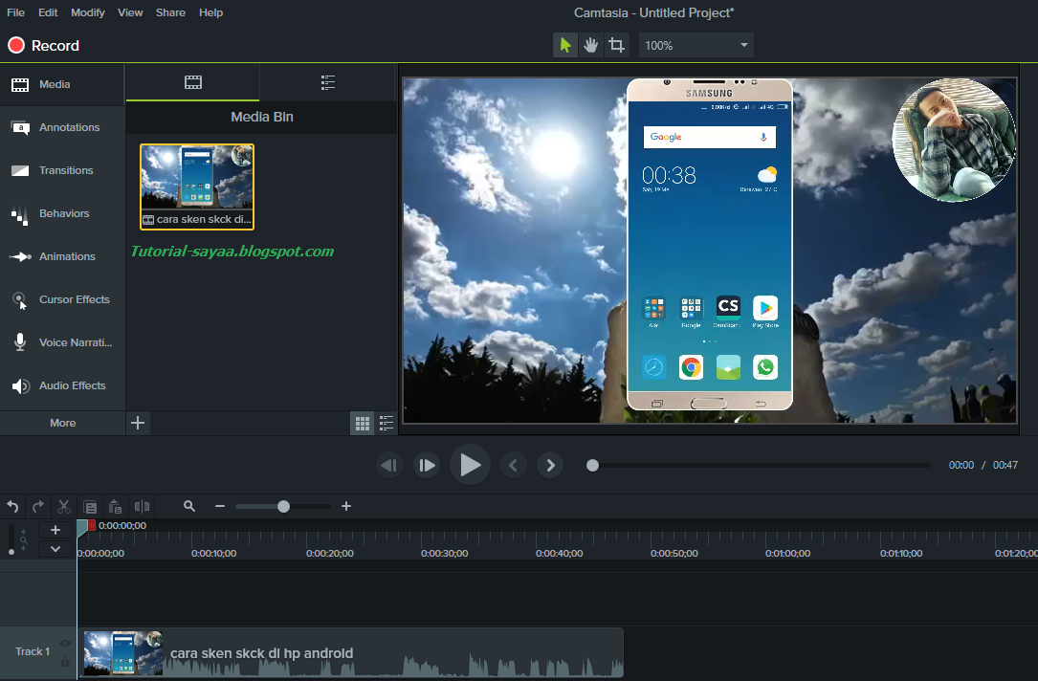Select the Track 1 label
The height and width of the screenshot is (681, 1038).
pyautogui.click(x=33, y=652)
